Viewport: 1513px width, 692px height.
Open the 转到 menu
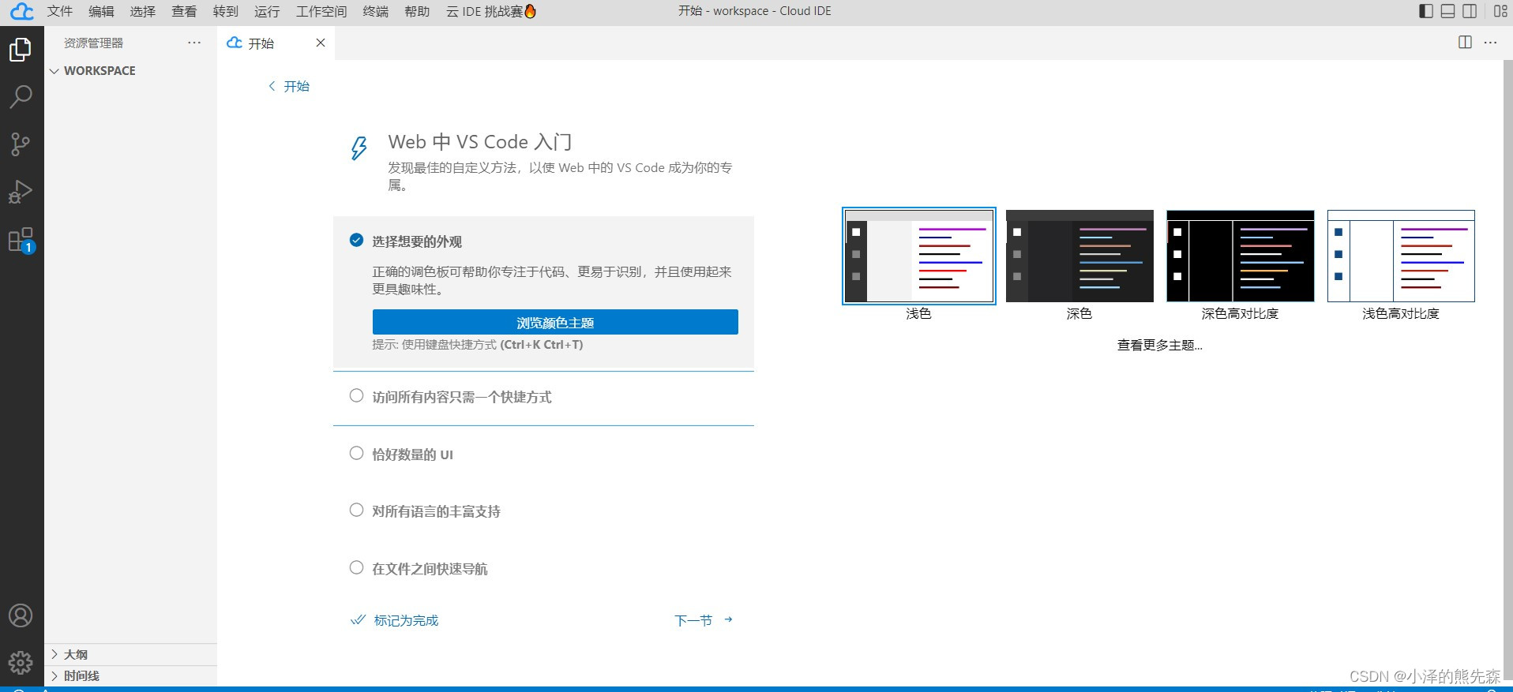point(226,11)
